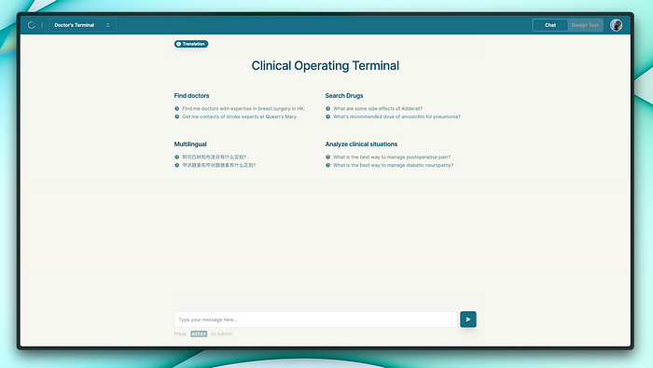Click the 'Clinical Operating Terminal' title
The width and height of the screenshot is (653, 368).
(326, 66)
